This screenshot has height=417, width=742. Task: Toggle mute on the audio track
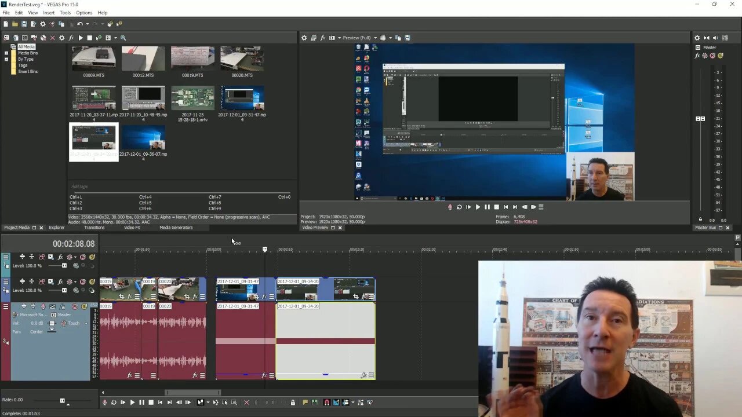click(75, 306)
